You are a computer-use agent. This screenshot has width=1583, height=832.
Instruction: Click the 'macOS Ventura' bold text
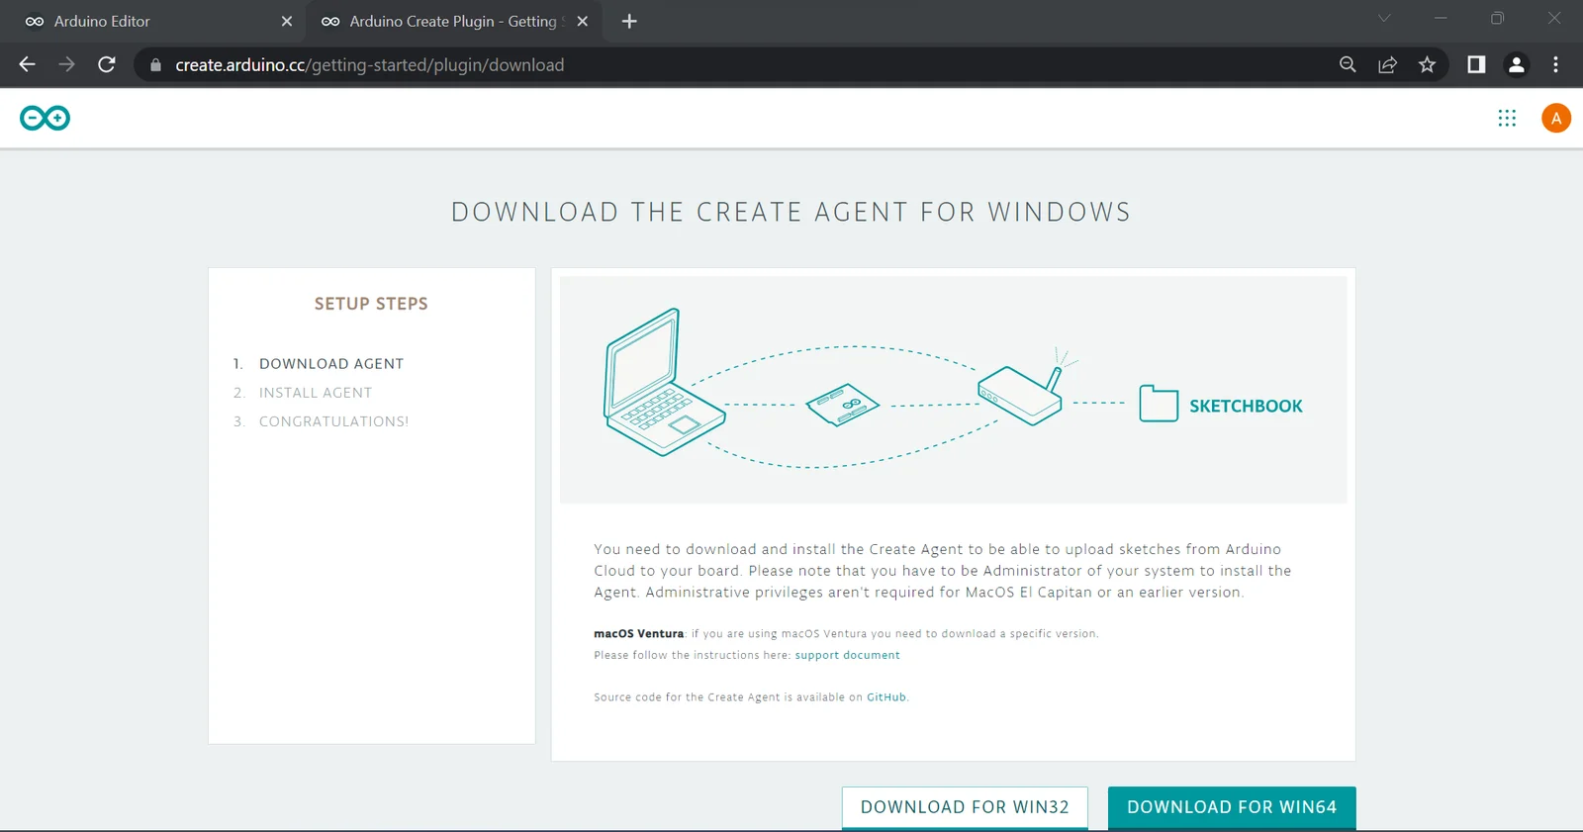tap(639, 633)
